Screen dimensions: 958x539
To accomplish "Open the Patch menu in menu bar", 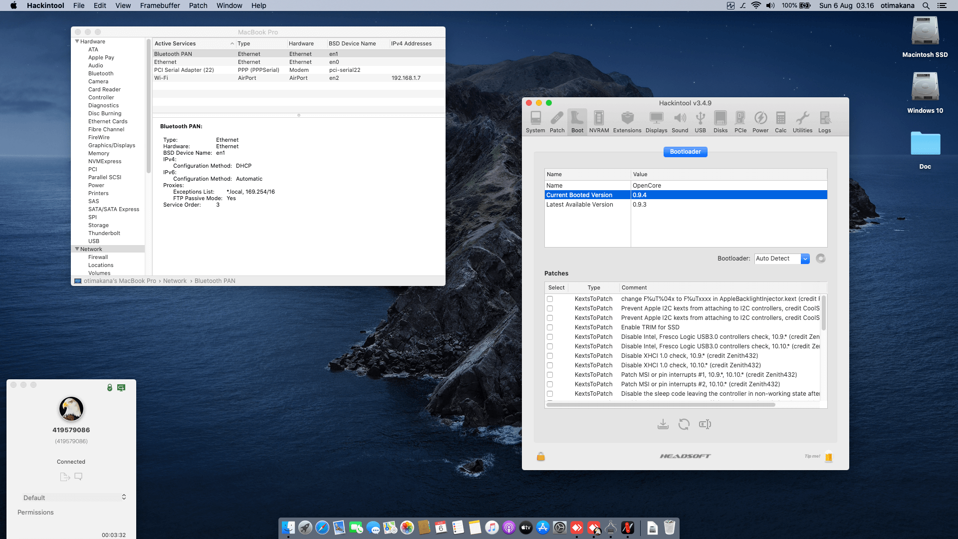I will click(x=198, y=5).
